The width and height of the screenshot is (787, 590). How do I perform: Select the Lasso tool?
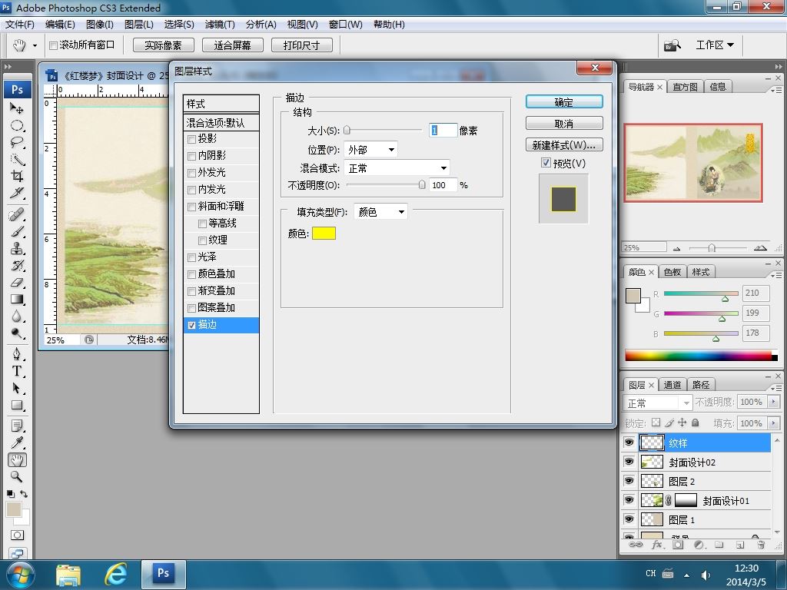pyautogui.click(x=17, y=142)
